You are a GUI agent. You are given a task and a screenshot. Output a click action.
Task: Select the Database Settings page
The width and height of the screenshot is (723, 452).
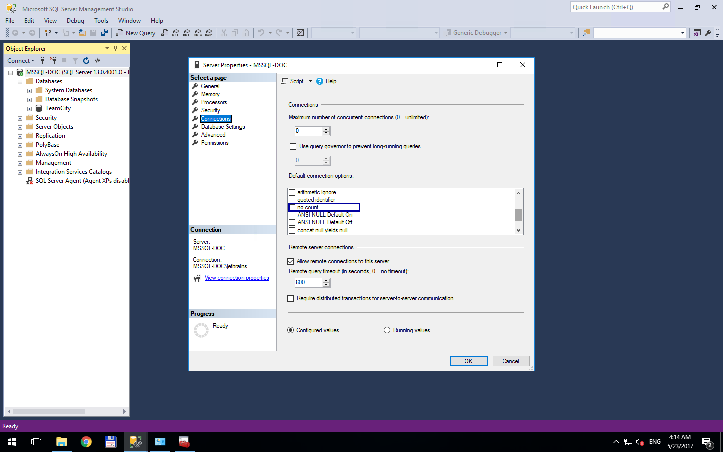[x=223, y=127]
